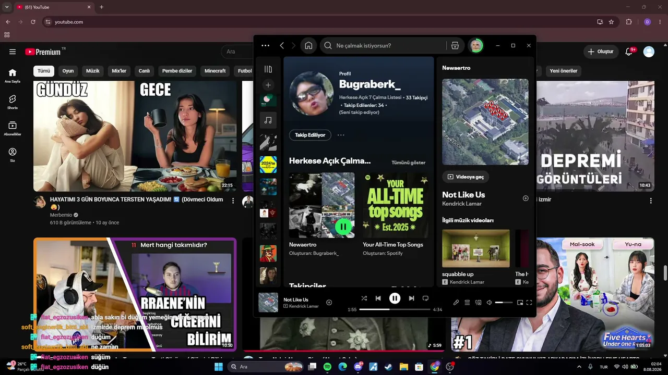Select the Oyun filter chip
This screenshot has height=375, width=668.
[68, 71]
